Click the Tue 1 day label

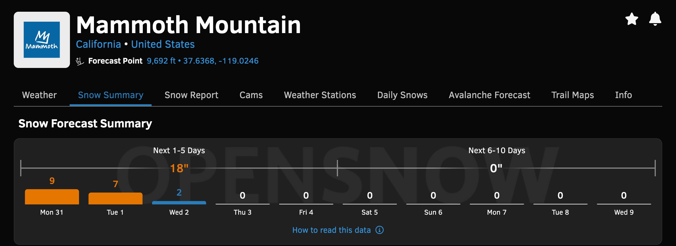tap(115, 212)
